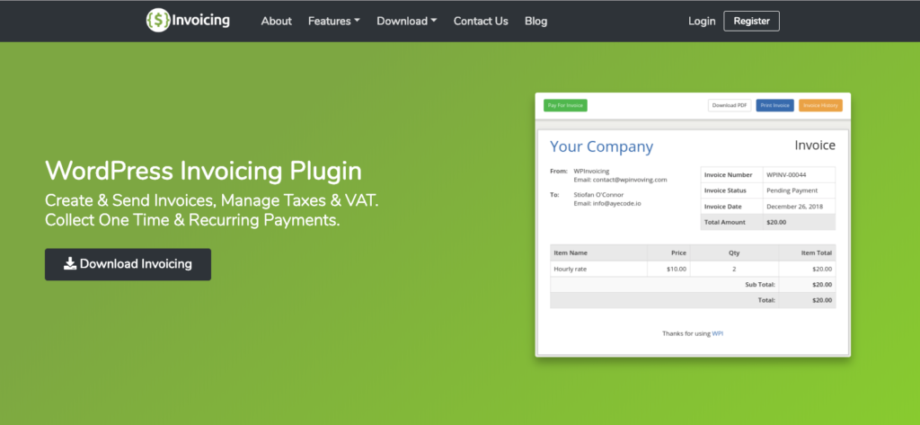The height and width of the screenshot is (425, 920).
Task: Click the Download Invoicing button
Action: (128, 264)
